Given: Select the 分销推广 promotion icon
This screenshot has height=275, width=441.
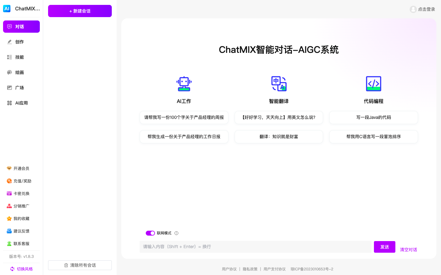Looking at the screenshot, I should [x=9, y=206].
